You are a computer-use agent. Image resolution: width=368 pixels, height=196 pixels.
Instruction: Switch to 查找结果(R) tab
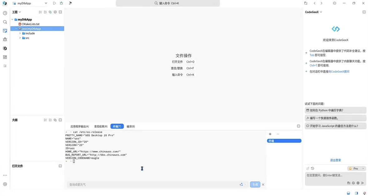(101, 126)
